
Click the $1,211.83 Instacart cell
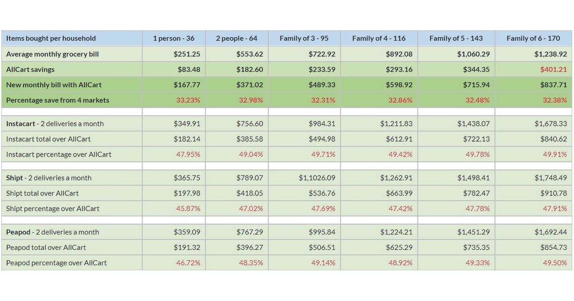pos(379,124)
